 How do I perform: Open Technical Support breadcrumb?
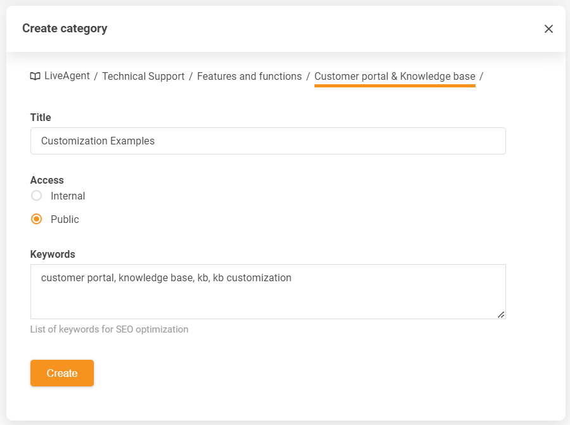(143, 77)
